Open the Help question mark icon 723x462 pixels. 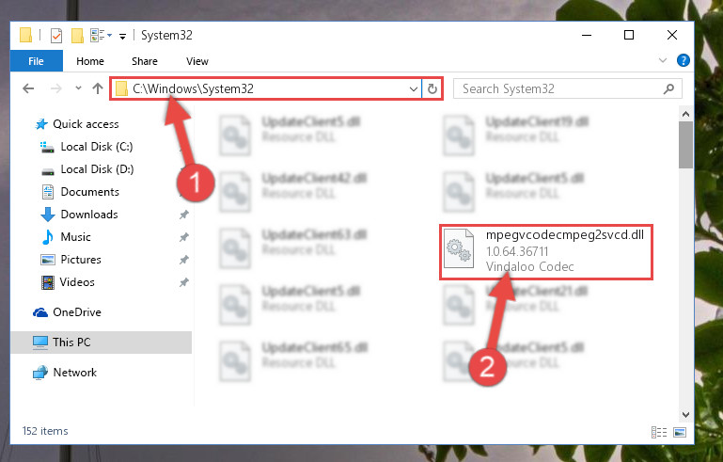pyautogui.click(x=683, y=60)
